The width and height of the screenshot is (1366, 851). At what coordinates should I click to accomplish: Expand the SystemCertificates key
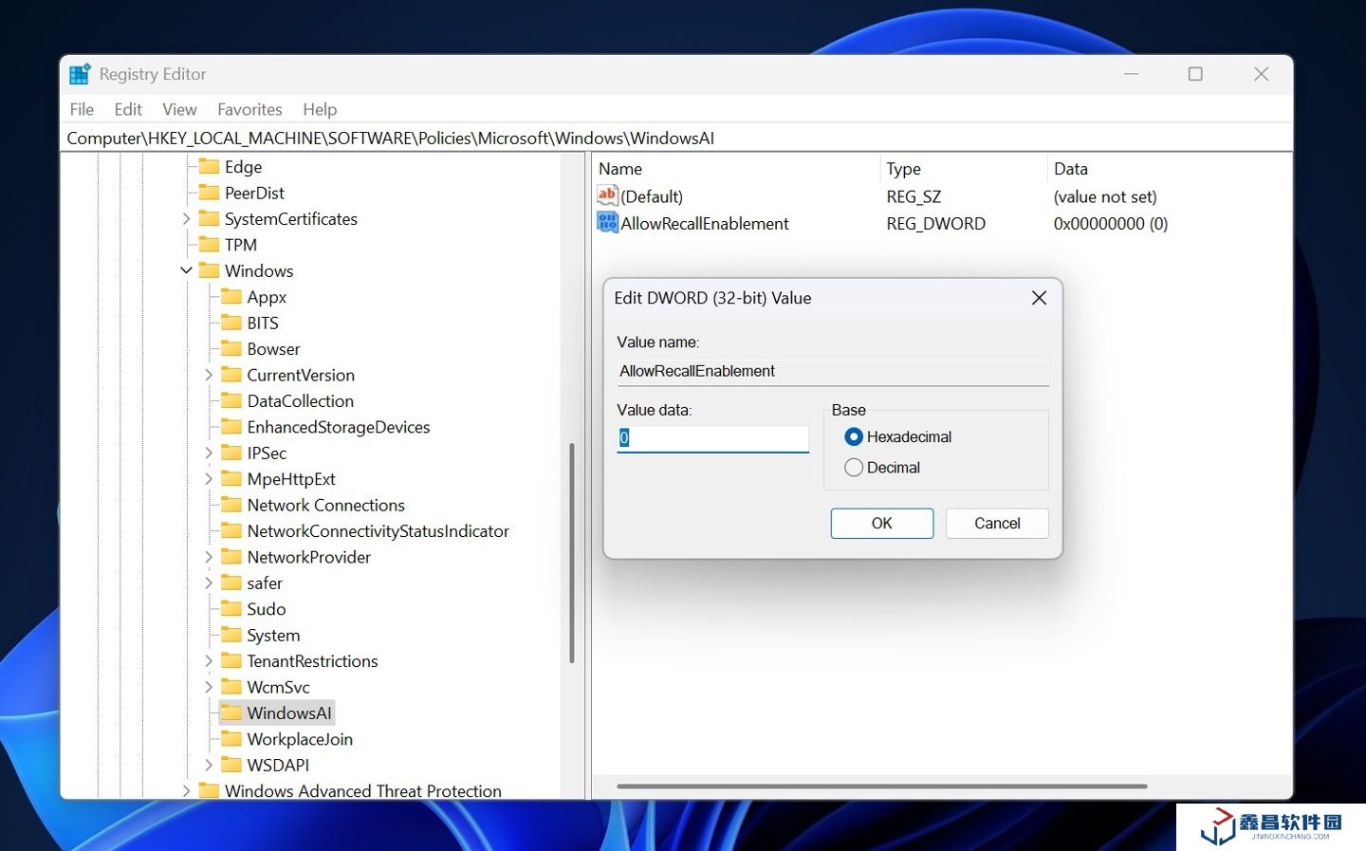click(x=186, y=219)
